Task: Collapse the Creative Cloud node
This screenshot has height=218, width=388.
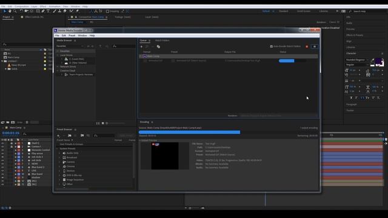Action: (x=58, y=71)
